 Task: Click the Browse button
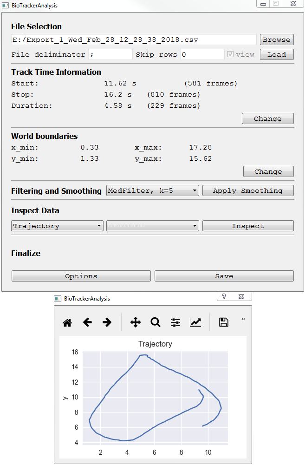click(277, 40)
